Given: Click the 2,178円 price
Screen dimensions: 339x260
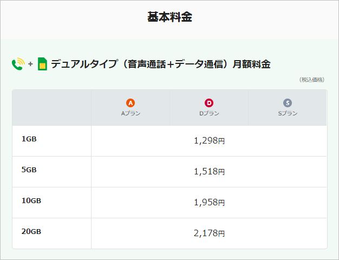Looking at the screenshot, I should 209,233.
